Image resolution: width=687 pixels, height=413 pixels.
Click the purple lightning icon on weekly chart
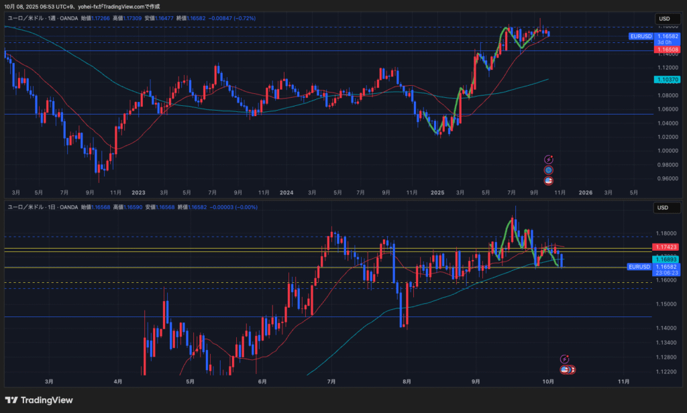(548, 160)
